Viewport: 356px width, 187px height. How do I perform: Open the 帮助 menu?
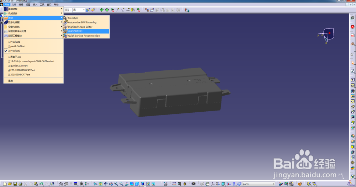[56, 5]
